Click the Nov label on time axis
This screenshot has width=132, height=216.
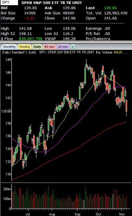click(122, 214)
